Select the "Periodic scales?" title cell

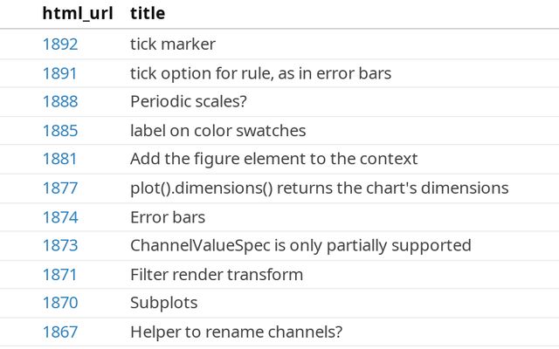(188, 102)
